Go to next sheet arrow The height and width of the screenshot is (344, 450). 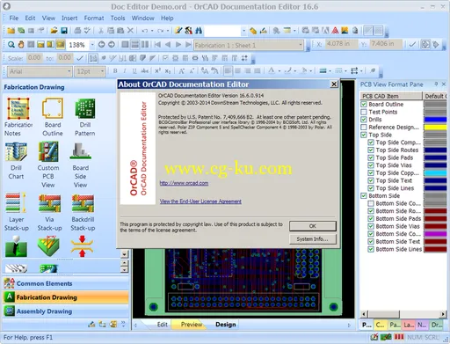[178, 45]
